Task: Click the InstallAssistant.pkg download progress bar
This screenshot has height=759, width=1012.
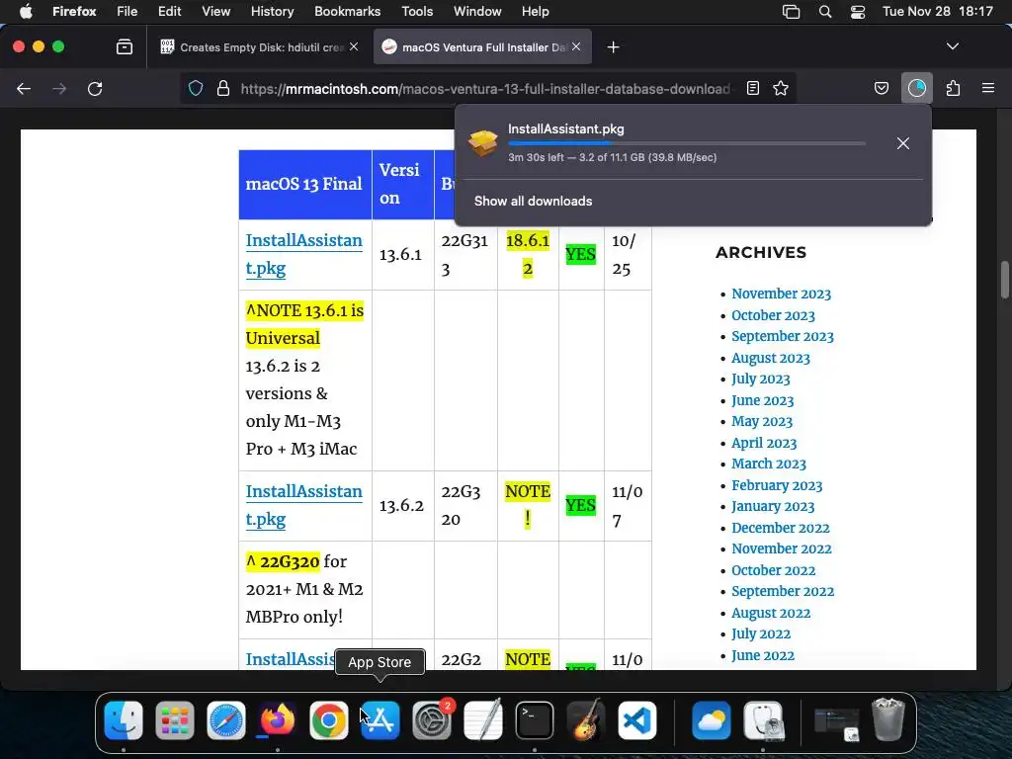Action: (x=687, y=143)
